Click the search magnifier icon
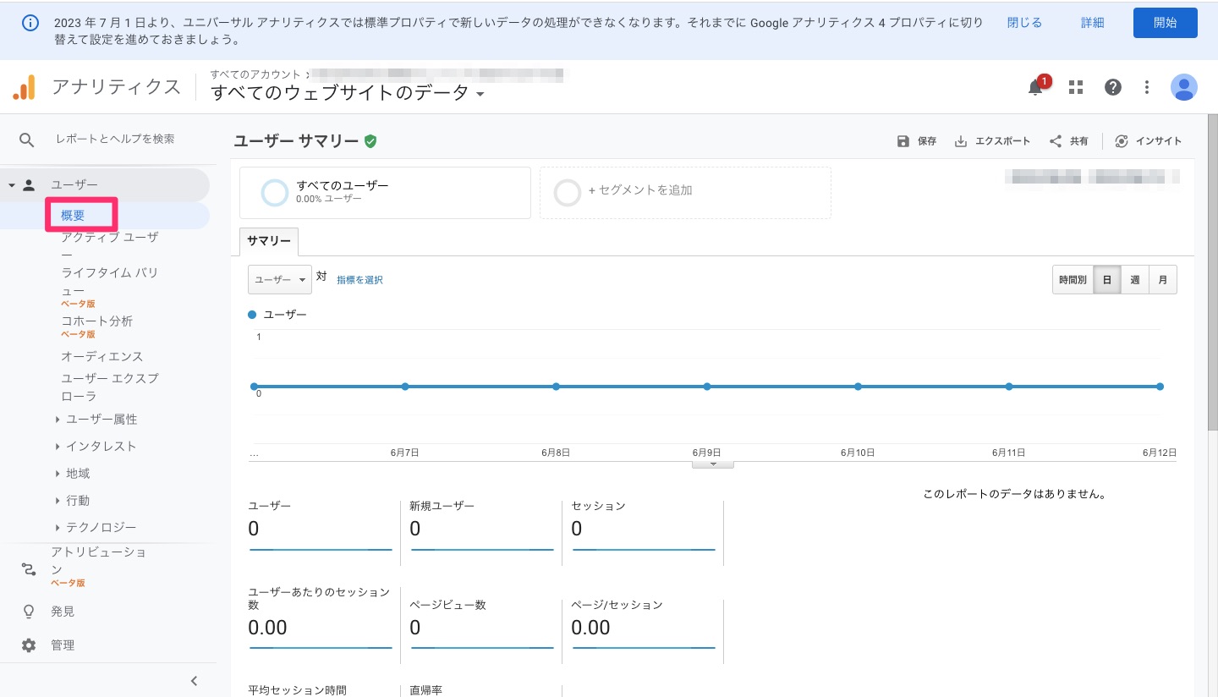This screenshot has height=697, width=1218. [x=28, y=140]
